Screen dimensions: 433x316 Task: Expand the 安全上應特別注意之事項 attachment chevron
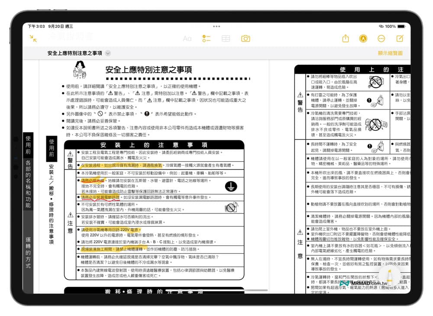point(108,53)
